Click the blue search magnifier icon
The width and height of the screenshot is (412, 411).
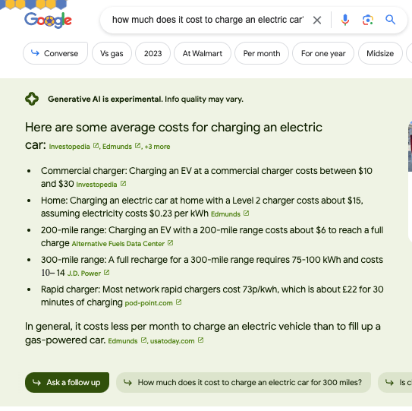click(390, 20)
